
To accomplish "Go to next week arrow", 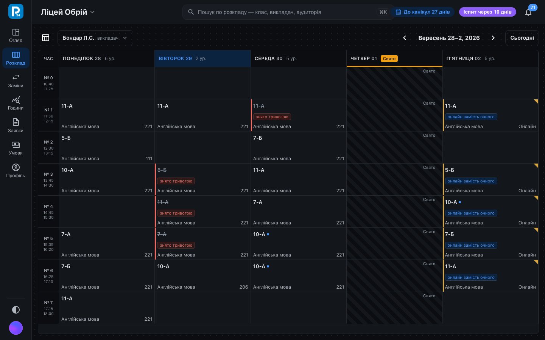I will coord(493,38).
